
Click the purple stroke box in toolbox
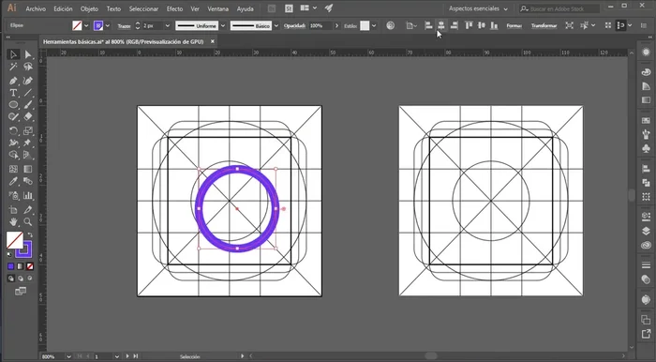pos(23,249)
